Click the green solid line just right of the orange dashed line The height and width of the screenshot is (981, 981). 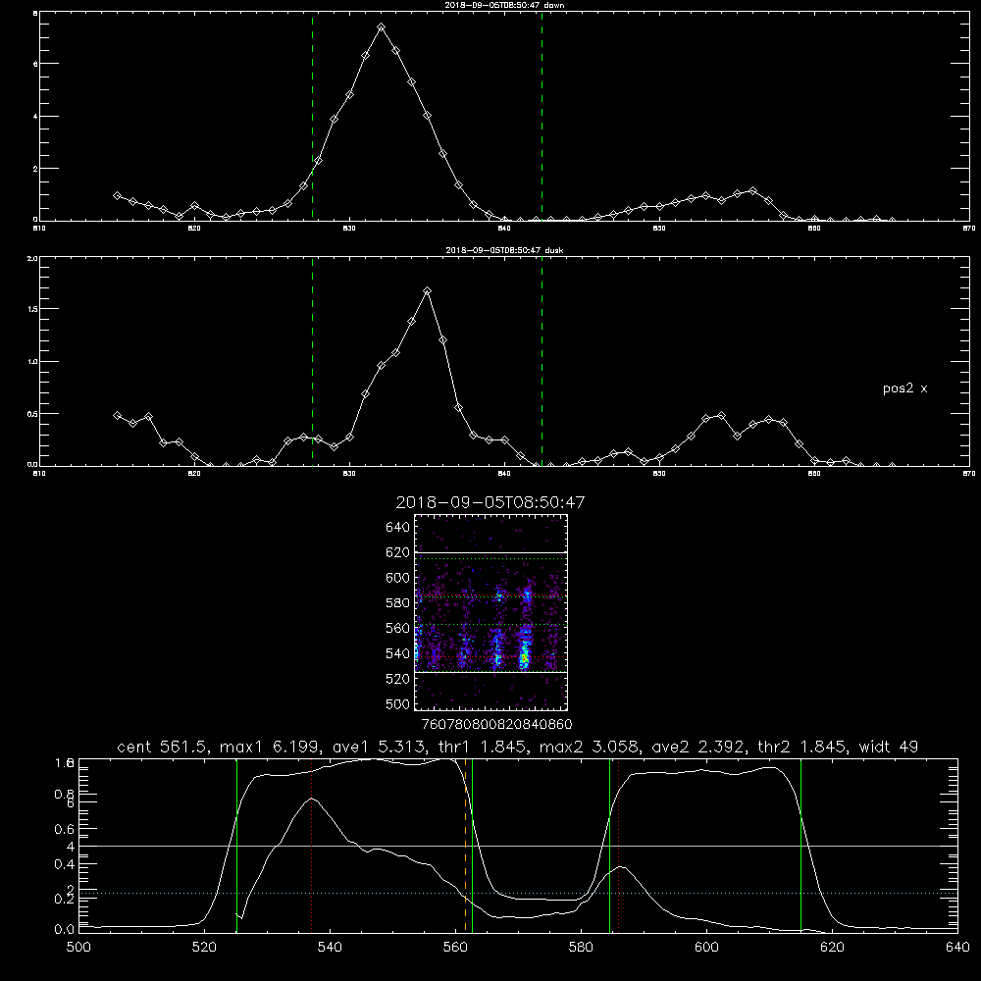(x=473, y=846)
